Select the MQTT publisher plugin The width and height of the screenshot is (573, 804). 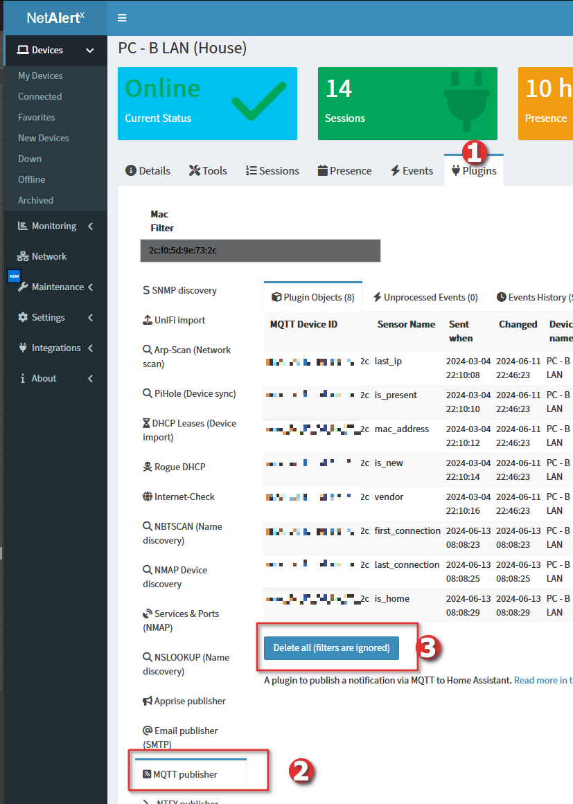click(185, 774)
